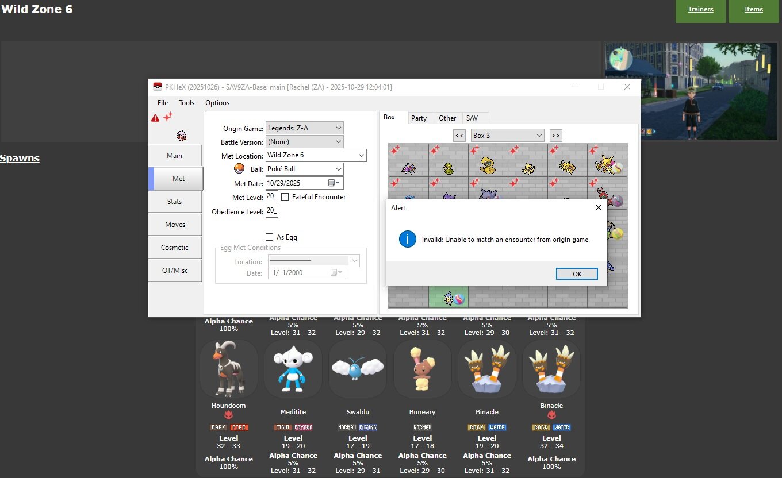This screenshot has height=478, width=782.
Task: Check the As Egg checkbox
Action: [269, 237]
